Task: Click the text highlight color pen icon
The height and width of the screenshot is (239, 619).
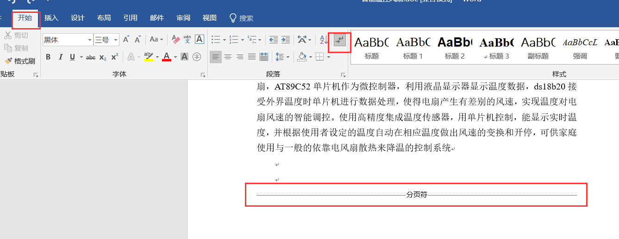Action: pos(149,57)
